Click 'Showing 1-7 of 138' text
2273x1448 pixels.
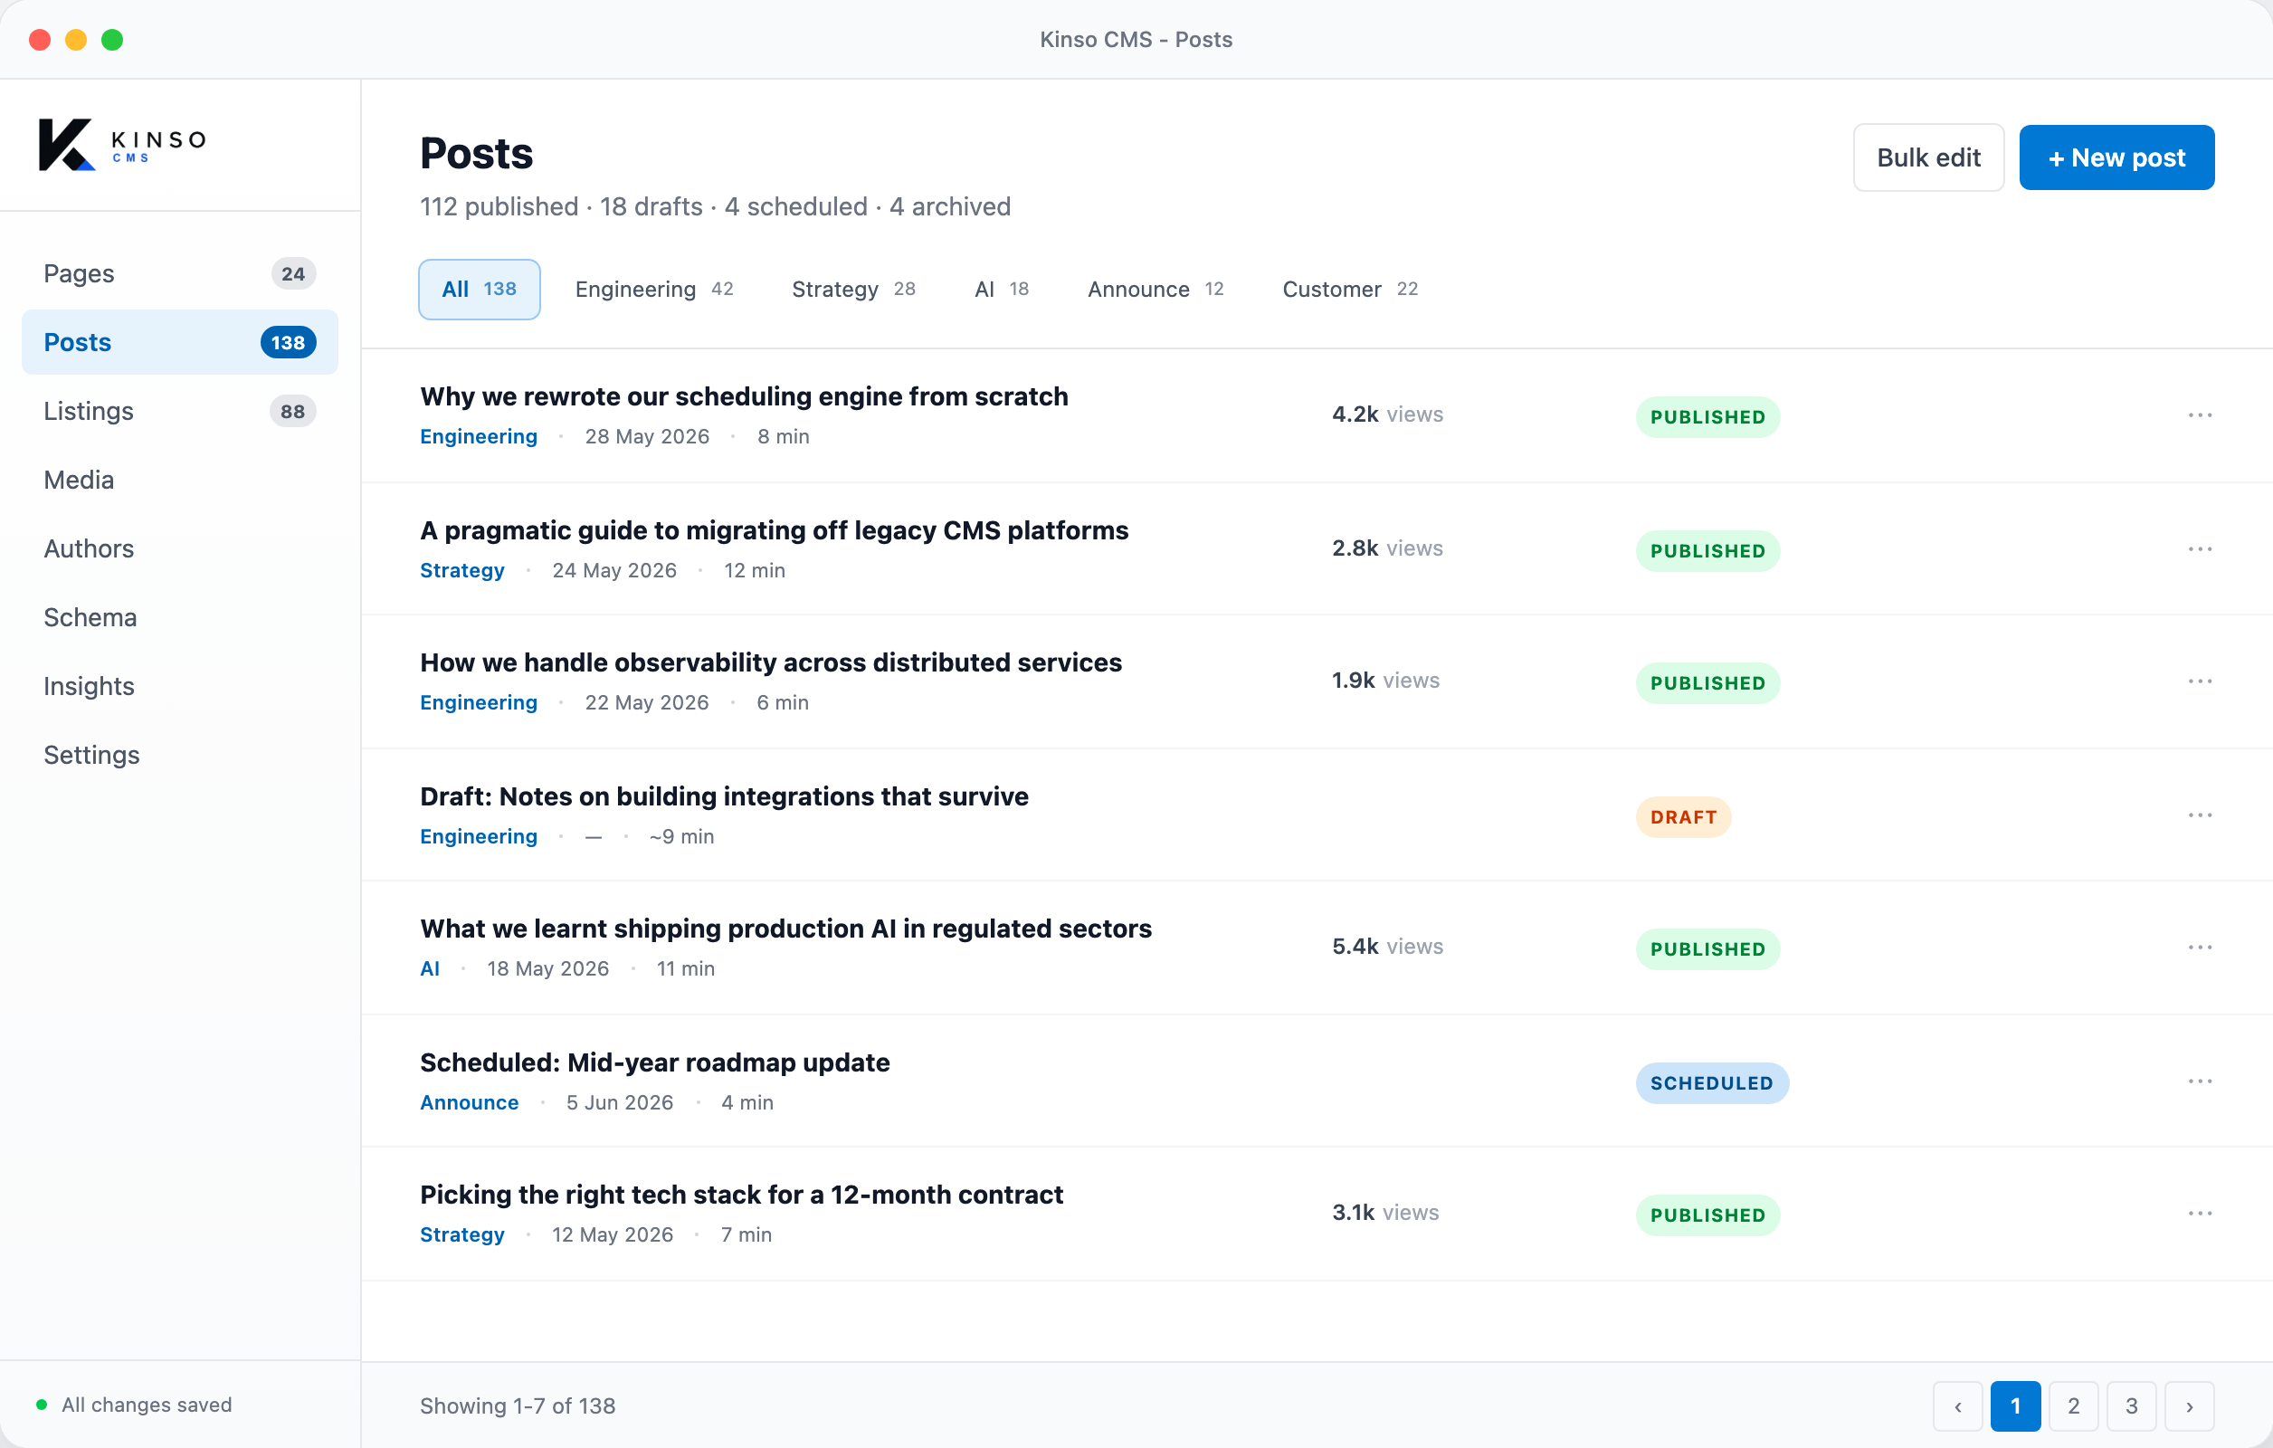(518, 1406)
